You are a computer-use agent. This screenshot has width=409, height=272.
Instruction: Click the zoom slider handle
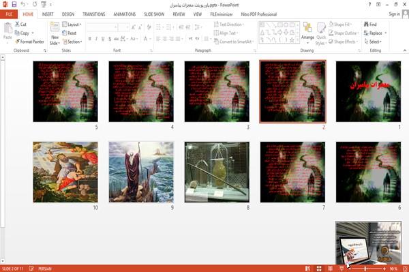365,269
